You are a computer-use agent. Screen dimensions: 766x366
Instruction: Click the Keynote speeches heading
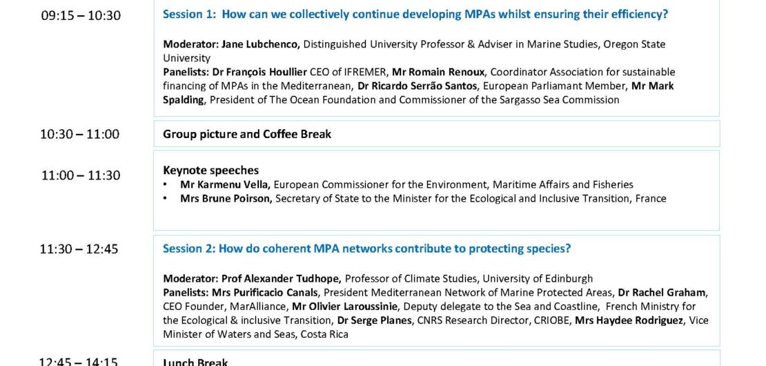click(210, 170)
